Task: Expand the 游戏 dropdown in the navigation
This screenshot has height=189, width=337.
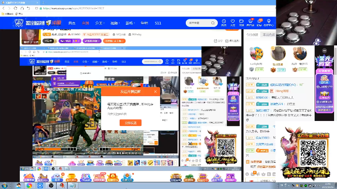Action: point(130,23)
